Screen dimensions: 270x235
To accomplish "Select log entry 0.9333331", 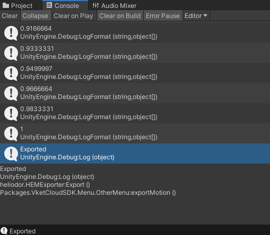I will tap(135, 53).
